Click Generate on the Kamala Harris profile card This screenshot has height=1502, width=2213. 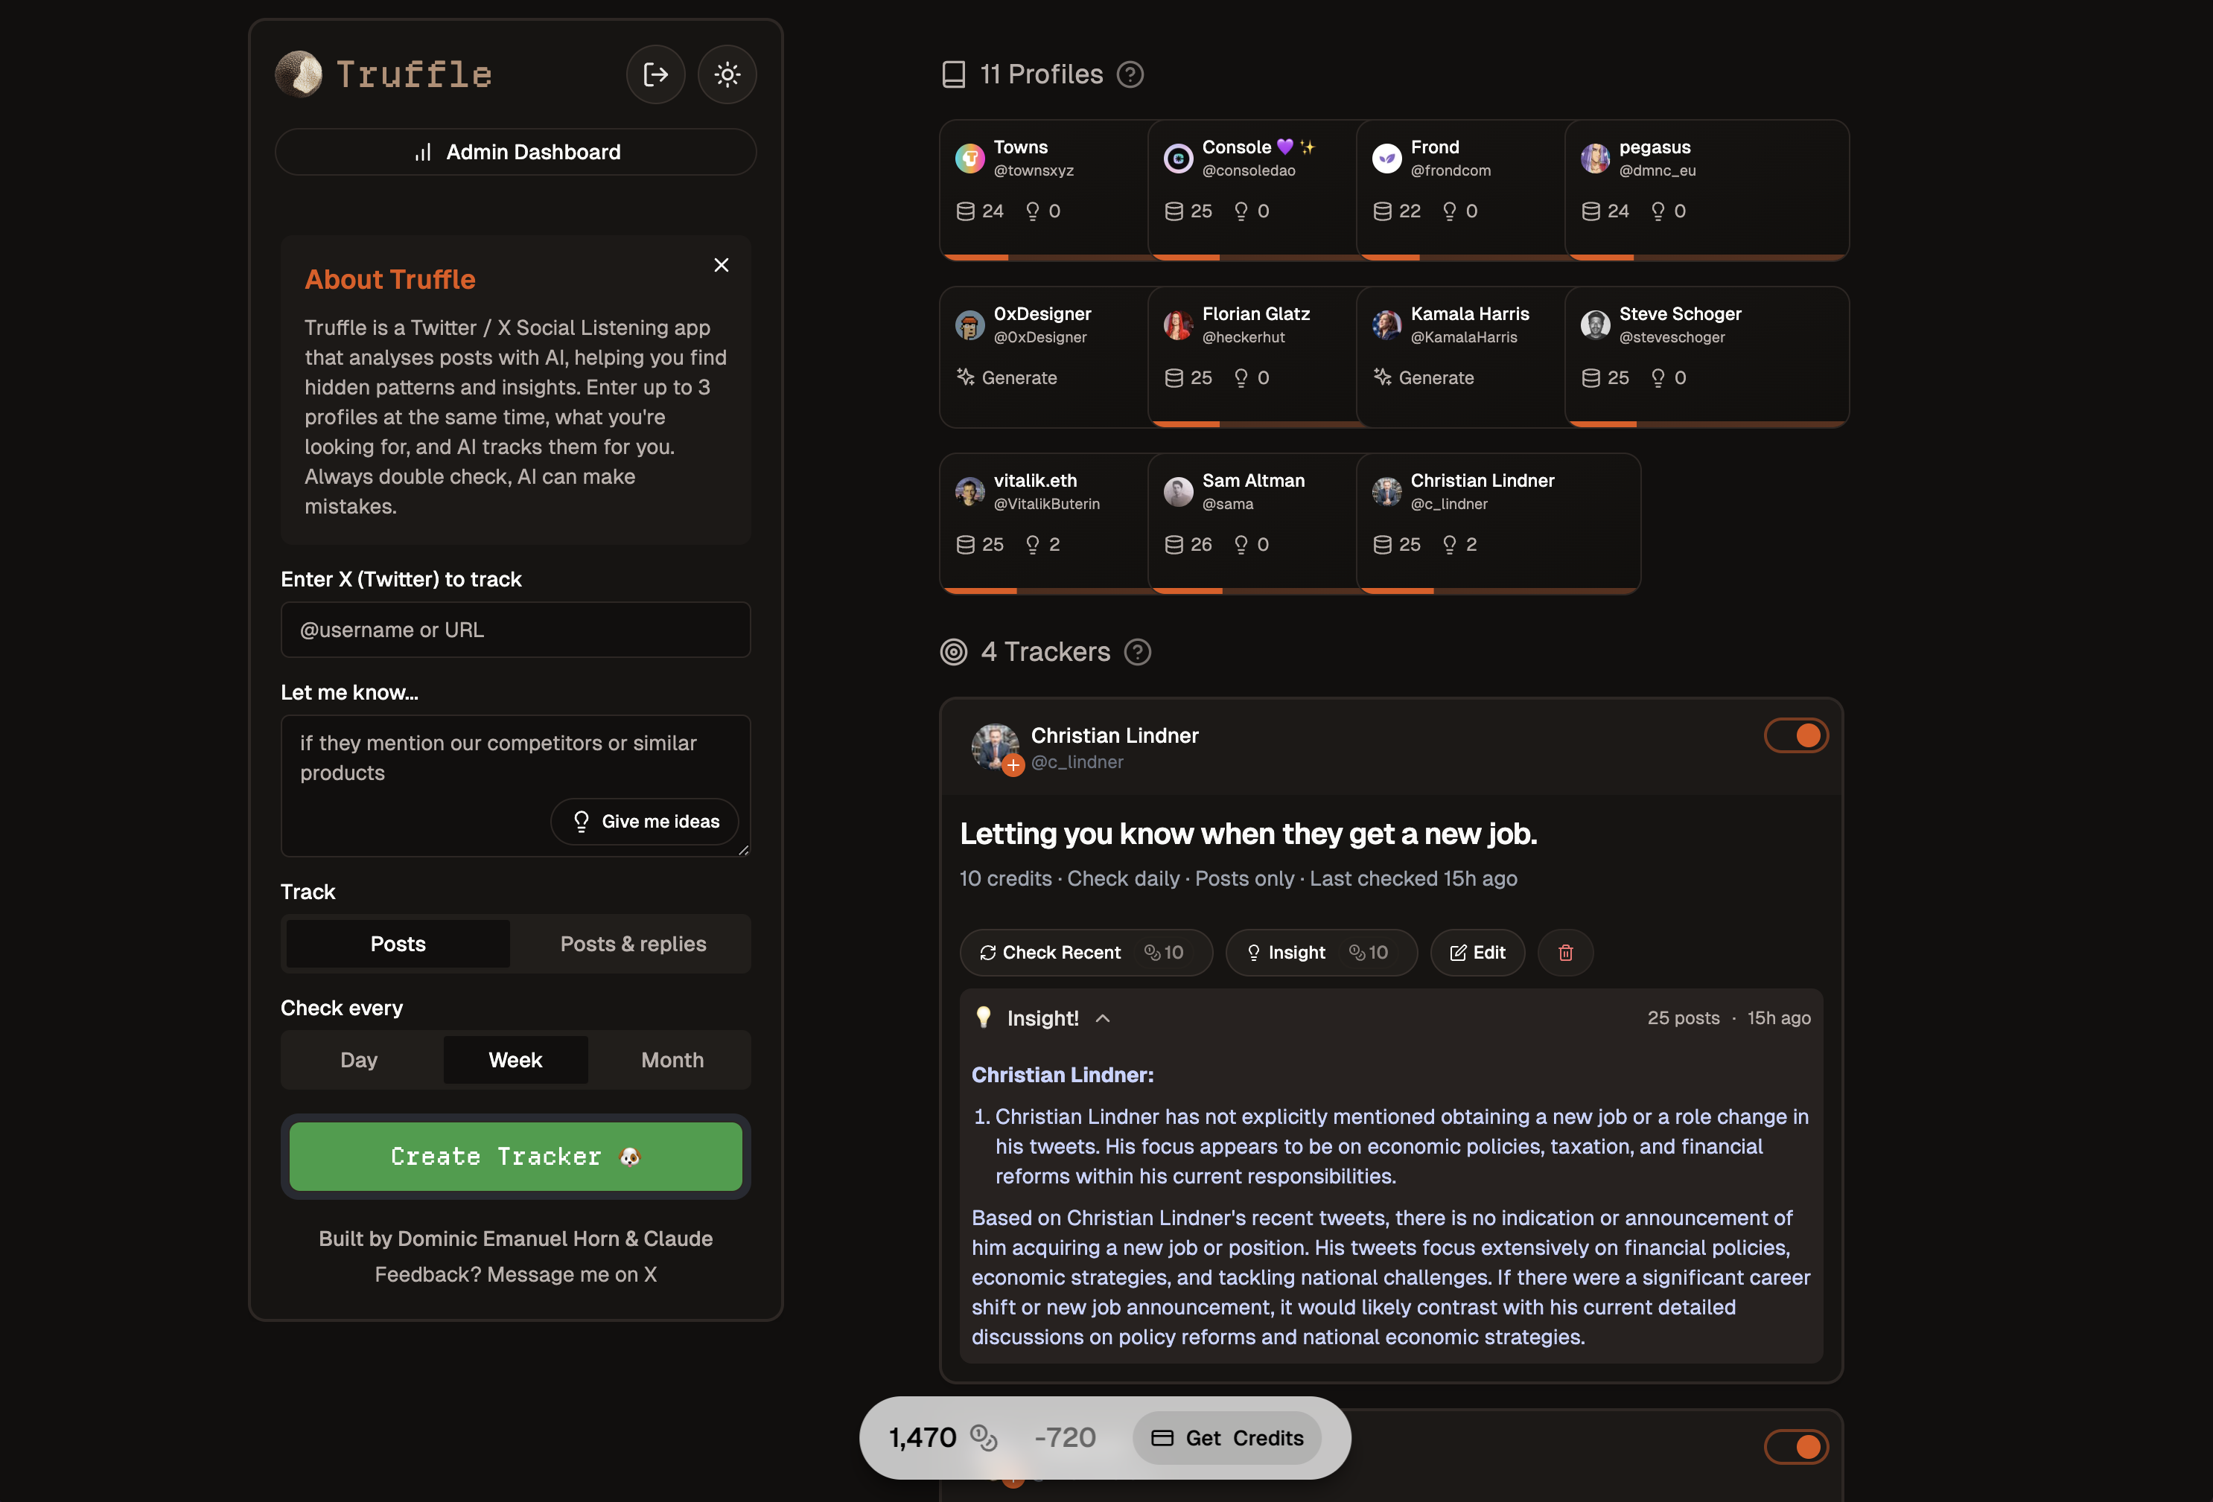(1424, 378)
